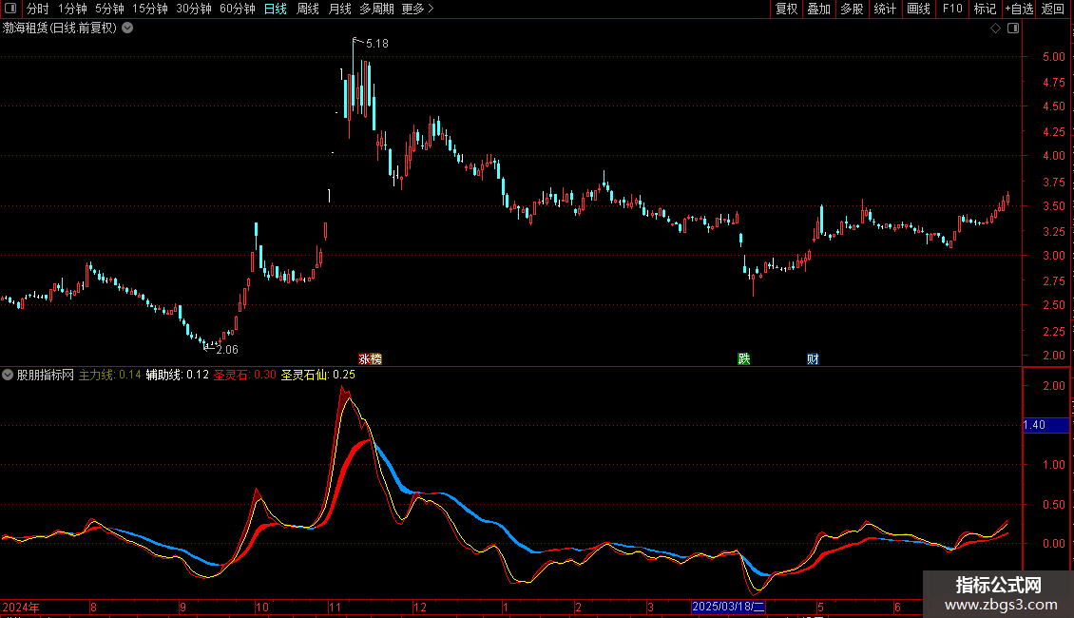The width and height of the screenshot is (1074, 618).
Task: Click the 渤海租赁(日线.前复权) title
Action: (60, 29)
